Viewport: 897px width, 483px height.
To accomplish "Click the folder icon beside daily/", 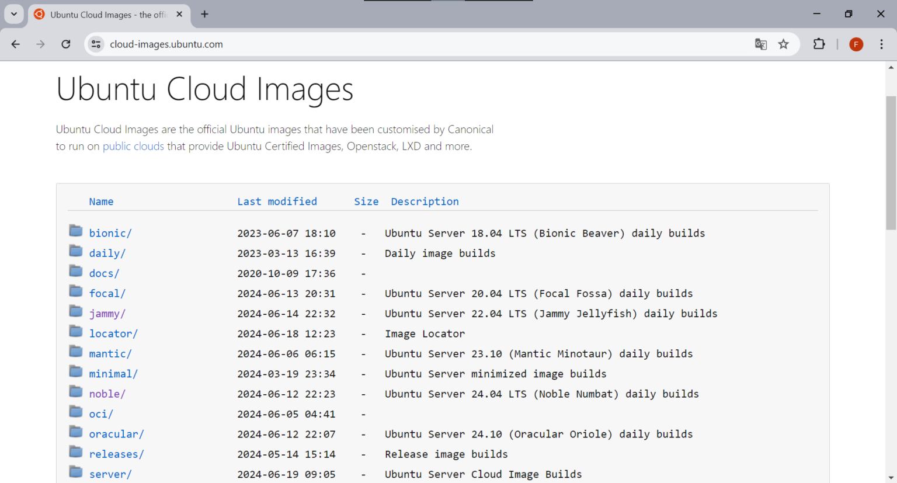I will (x=76, y=251).
